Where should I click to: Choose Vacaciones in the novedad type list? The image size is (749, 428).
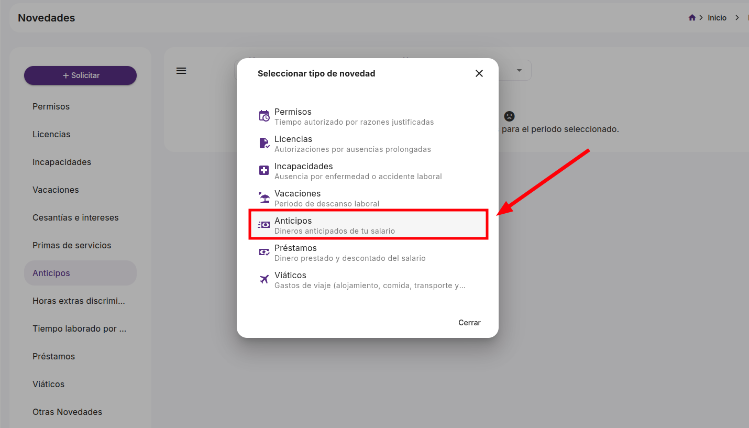coord(368,198)
